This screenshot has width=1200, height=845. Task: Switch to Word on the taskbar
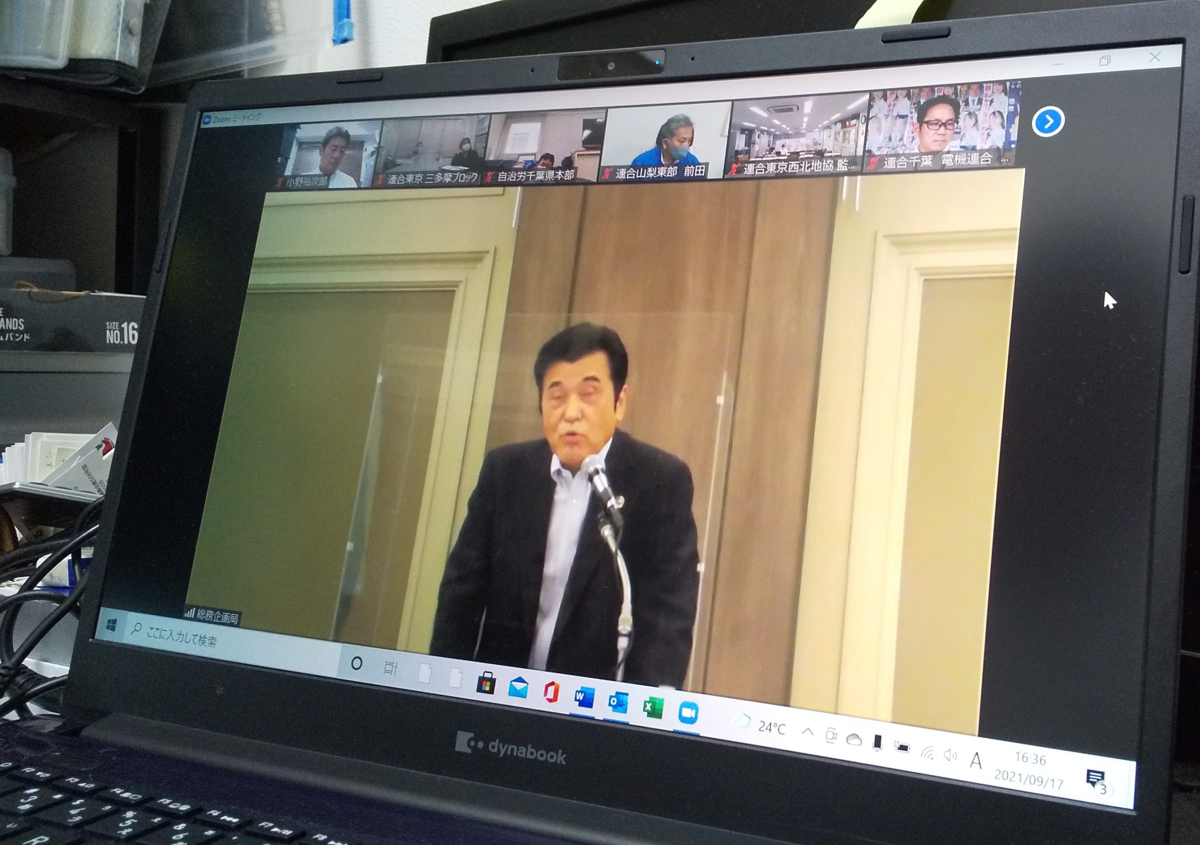[584, 698]
